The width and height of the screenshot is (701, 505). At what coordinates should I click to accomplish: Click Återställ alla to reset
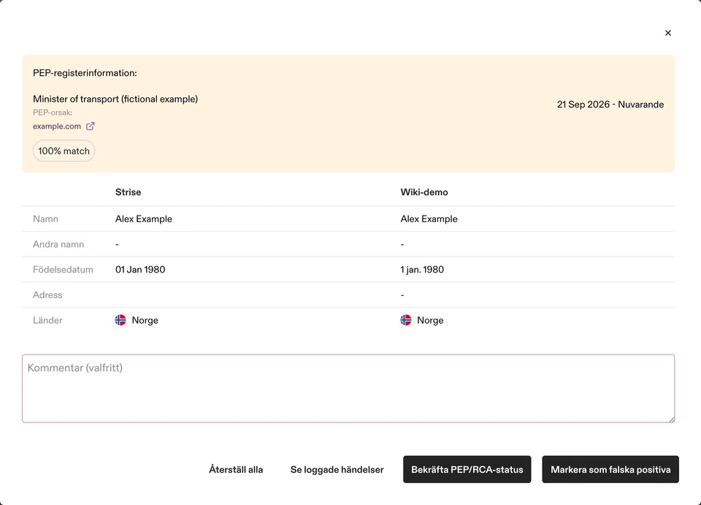[x=236, y=470]
